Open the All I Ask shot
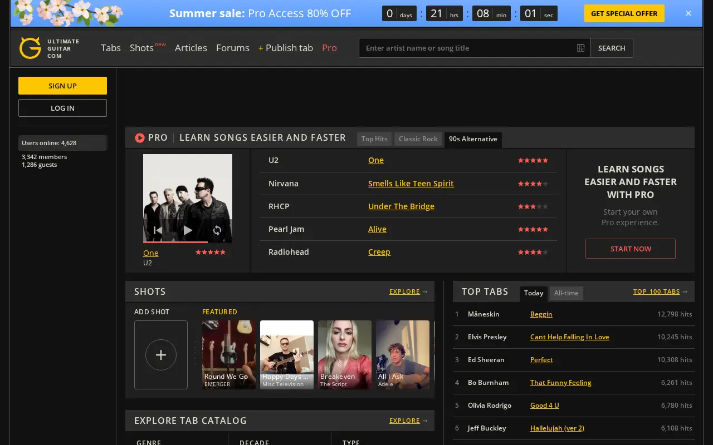 pyautogui.click(x=403, y=355)
